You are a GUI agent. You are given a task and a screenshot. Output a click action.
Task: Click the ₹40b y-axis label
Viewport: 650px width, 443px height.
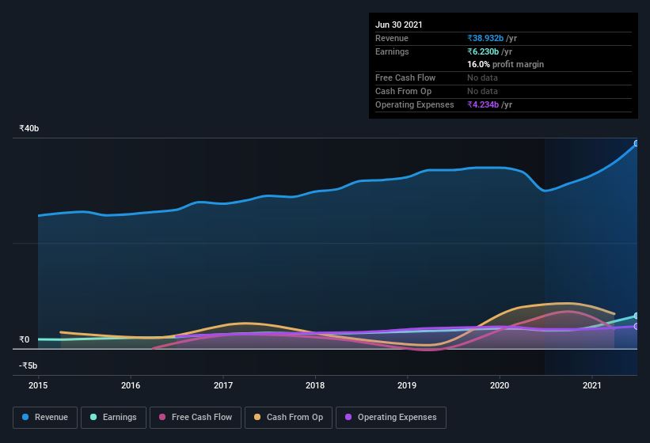coord(29,128)
